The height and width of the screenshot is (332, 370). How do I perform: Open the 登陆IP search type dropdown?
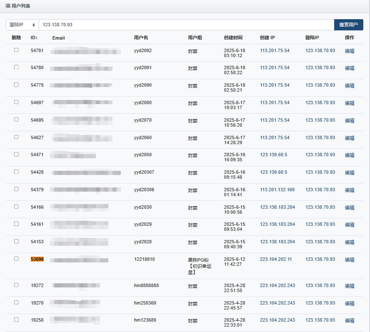(x=22, y=25)
